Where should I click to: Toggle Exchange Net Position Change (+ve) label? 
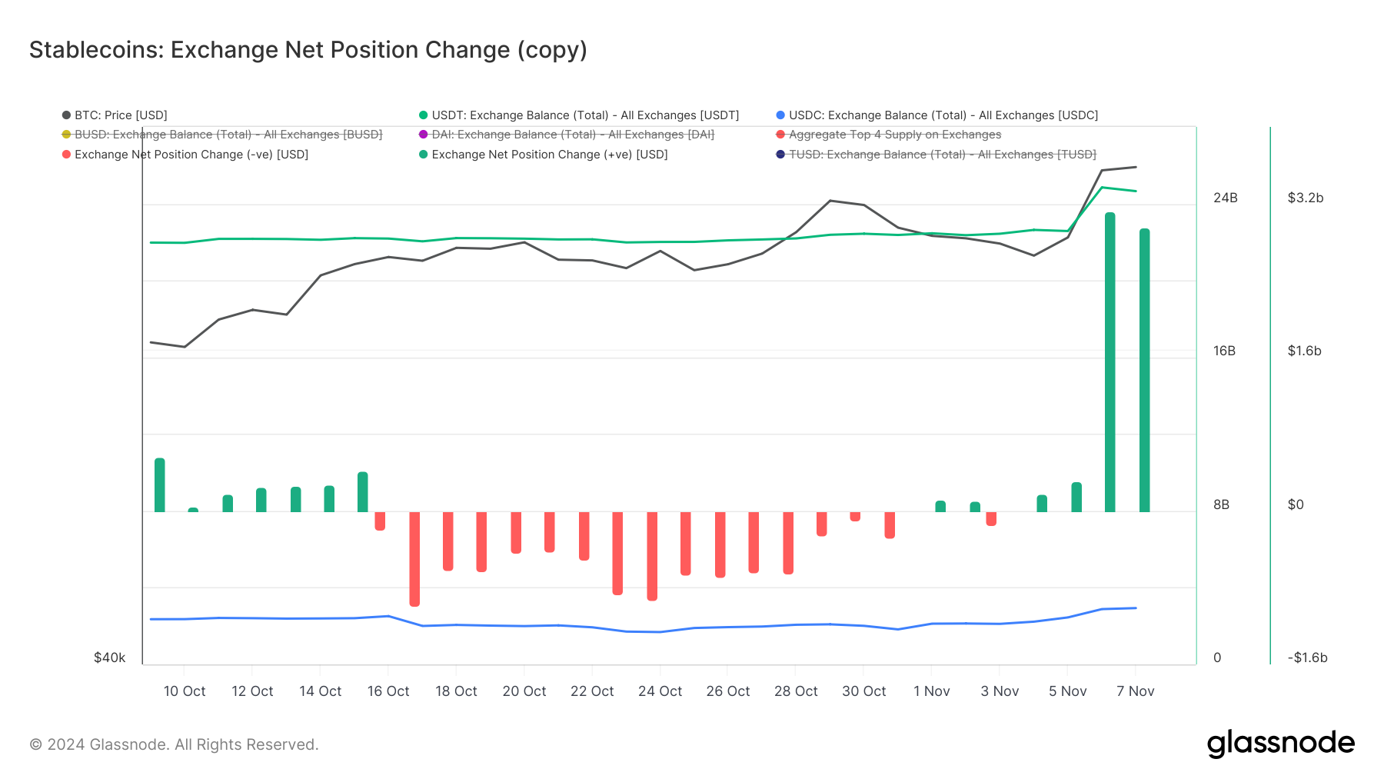550,155
